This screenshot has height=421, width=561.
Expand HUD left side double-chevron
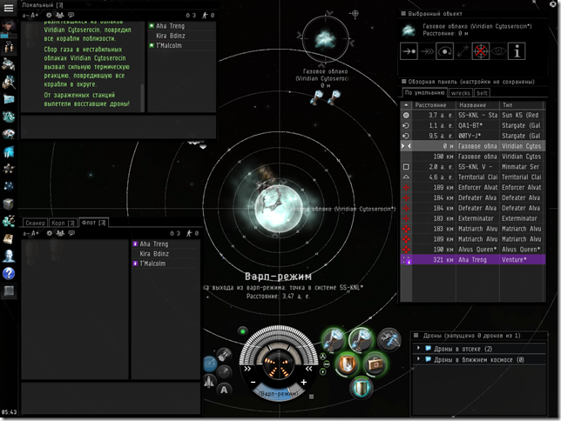[x=247, y=369]
